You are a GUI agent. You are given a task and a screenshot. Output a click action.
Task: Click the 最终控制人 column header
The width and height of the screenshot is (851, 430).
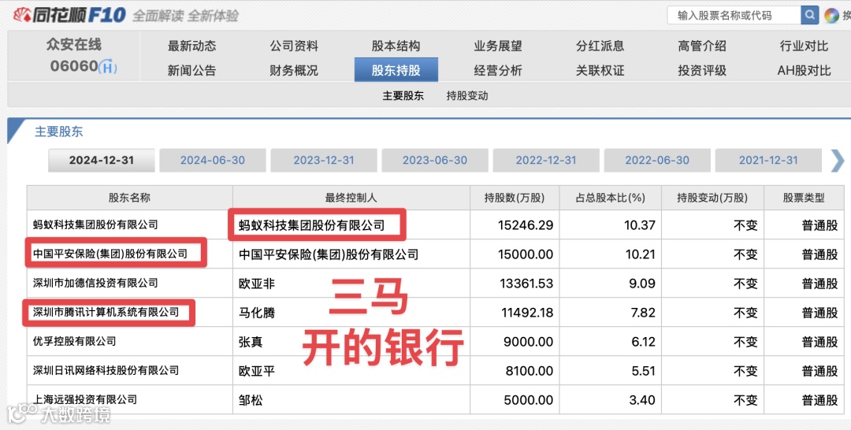coord(351,198)
